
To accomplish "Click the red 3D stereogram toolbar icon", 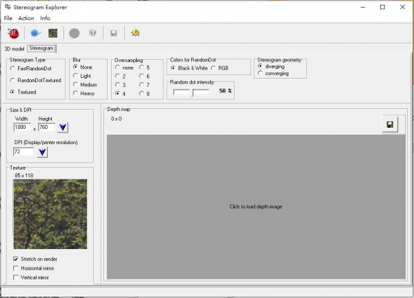I will pyautogui.click(x=13, y=33).
